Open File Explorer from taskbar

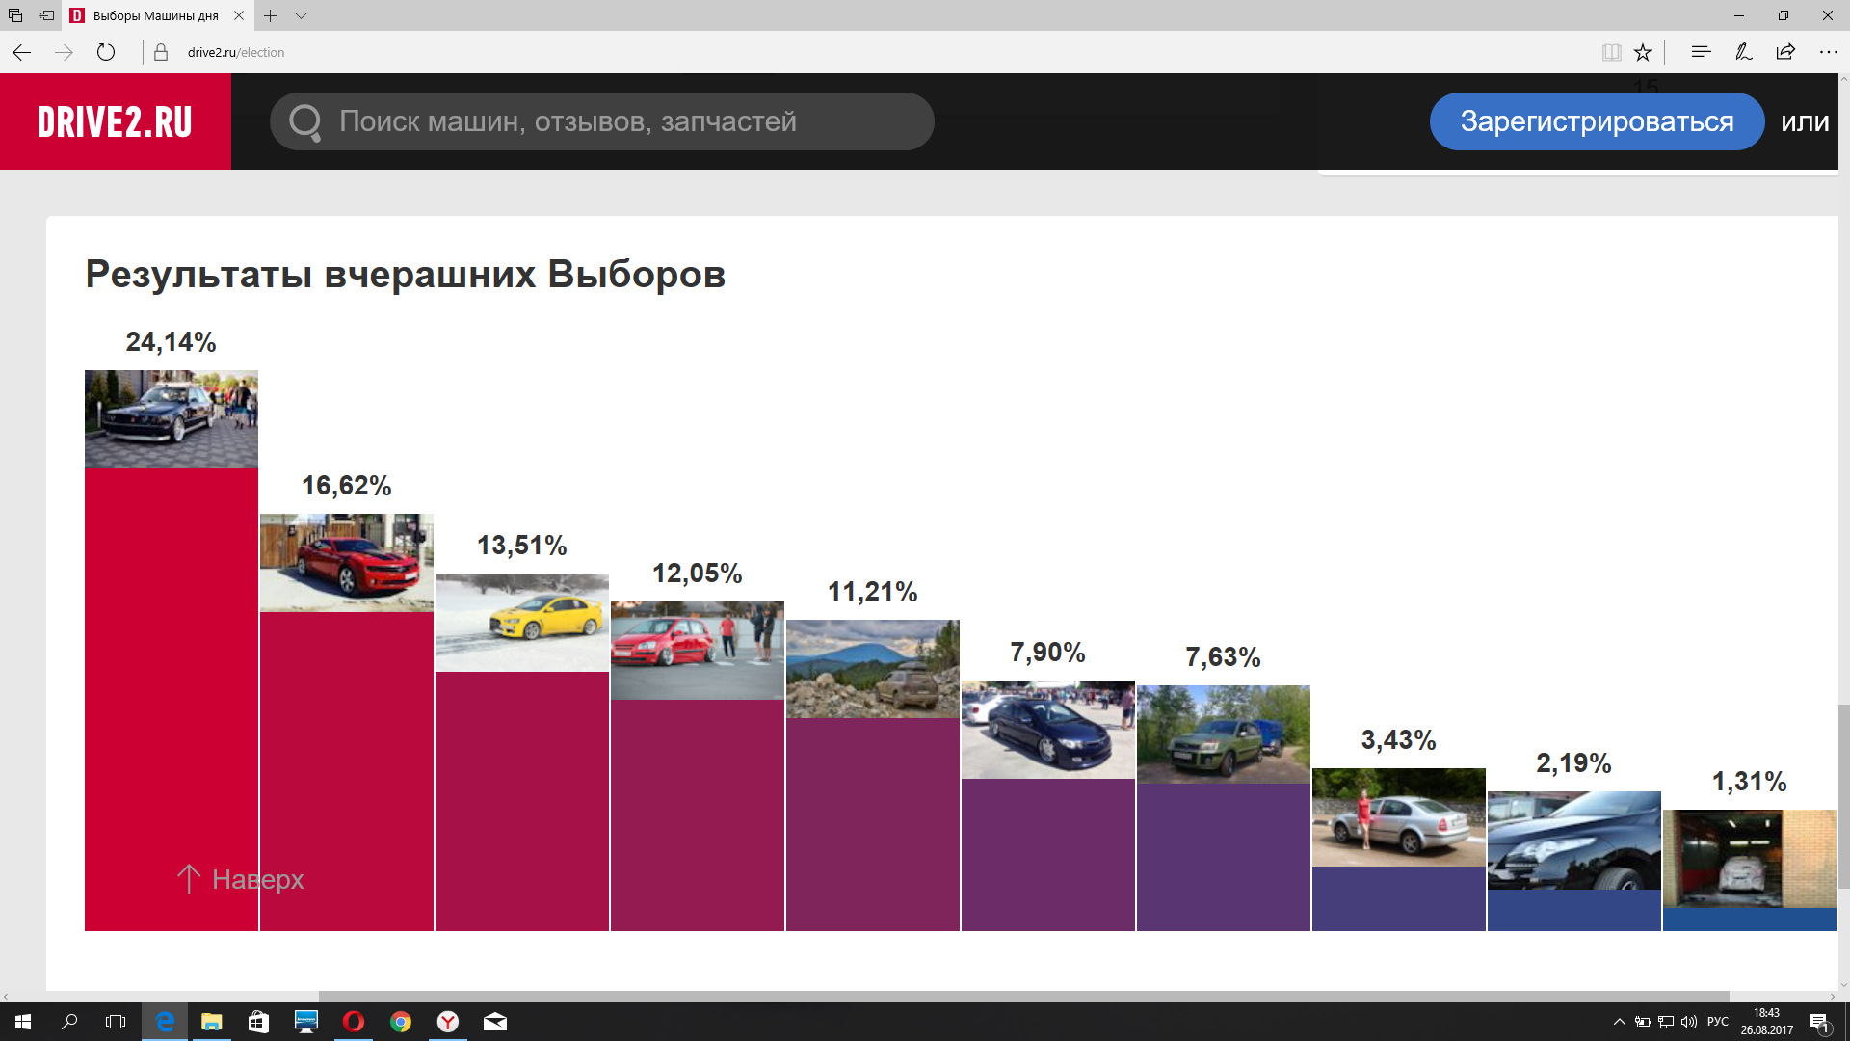[x=211, y=1022]
